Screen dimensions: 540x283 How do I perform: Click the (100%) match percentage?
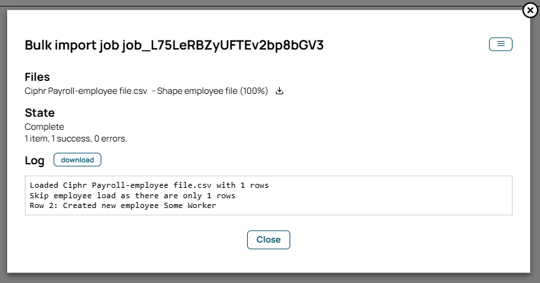[x=254, y=91]
